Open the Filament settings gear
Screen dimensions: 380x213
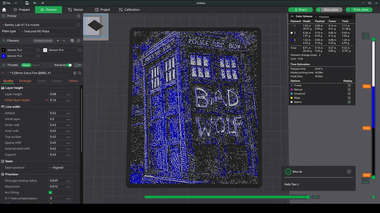tap(79, 41)
